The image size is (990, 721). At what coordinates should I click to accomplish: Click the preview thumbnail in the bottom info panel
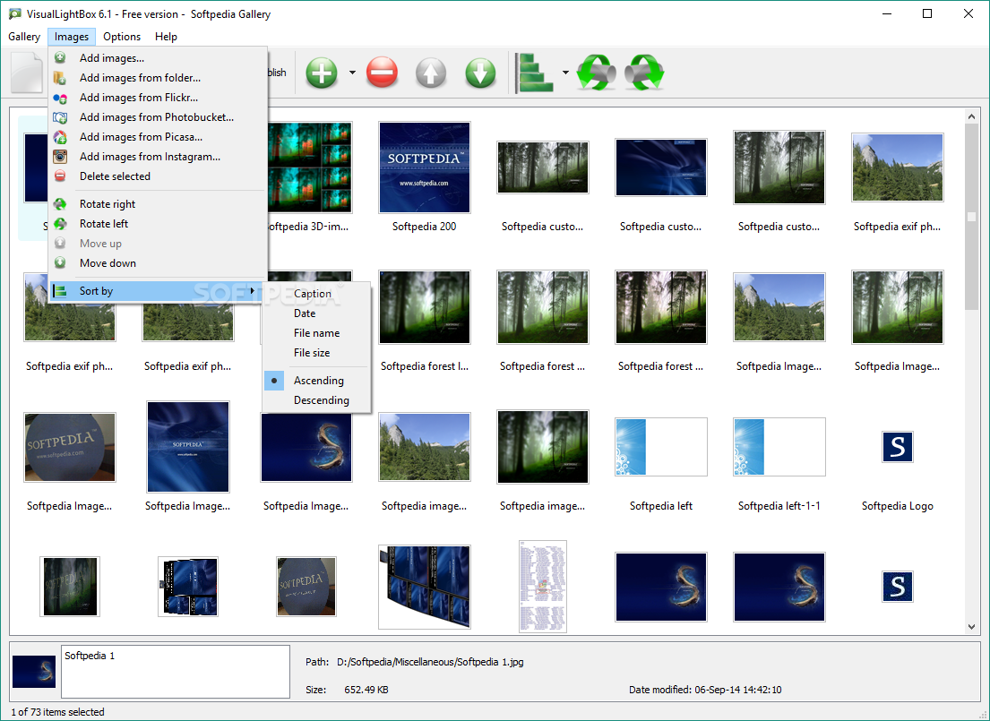(34, 671)
